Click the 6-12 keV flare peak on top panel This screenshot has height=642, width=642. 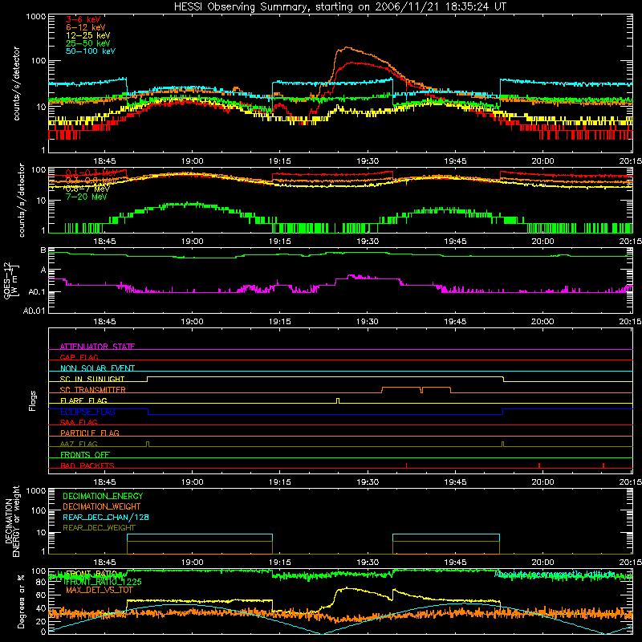pos(347,47)
